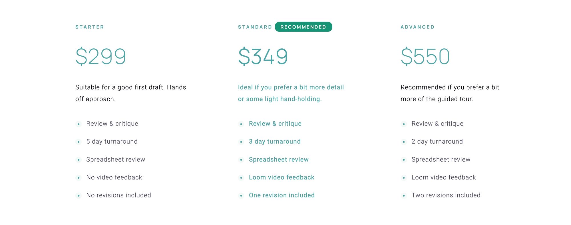Click the $299 price
The height and width of the screenshot is (225, 571).
[x=100, y=56]
